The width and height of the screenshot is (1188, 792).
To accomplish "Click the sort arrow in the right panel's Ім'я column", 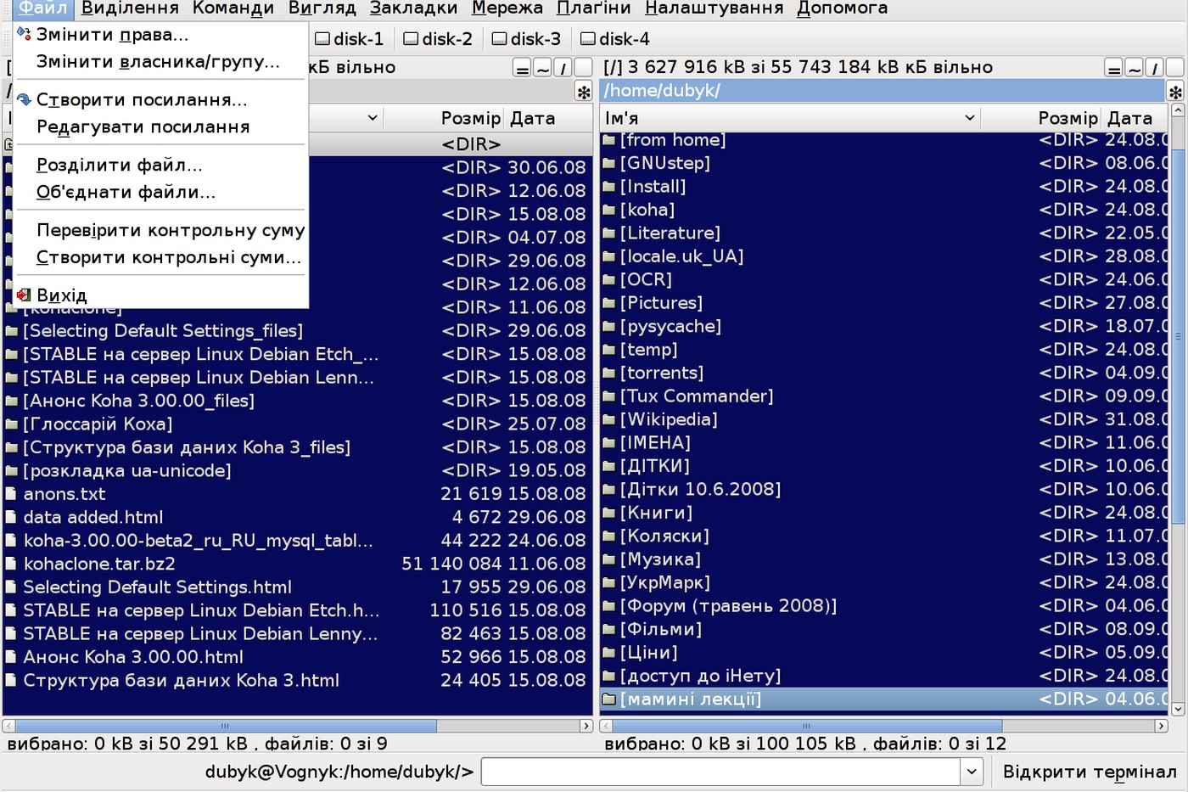I will (x=970, y=118).
